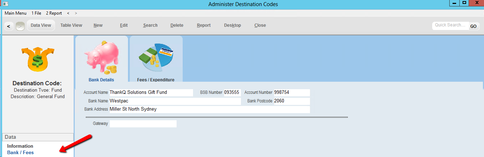The height and width of the screenshot is (157, 484).
Task: Click the Destination Code money bag icon
Action: (38, 59)
